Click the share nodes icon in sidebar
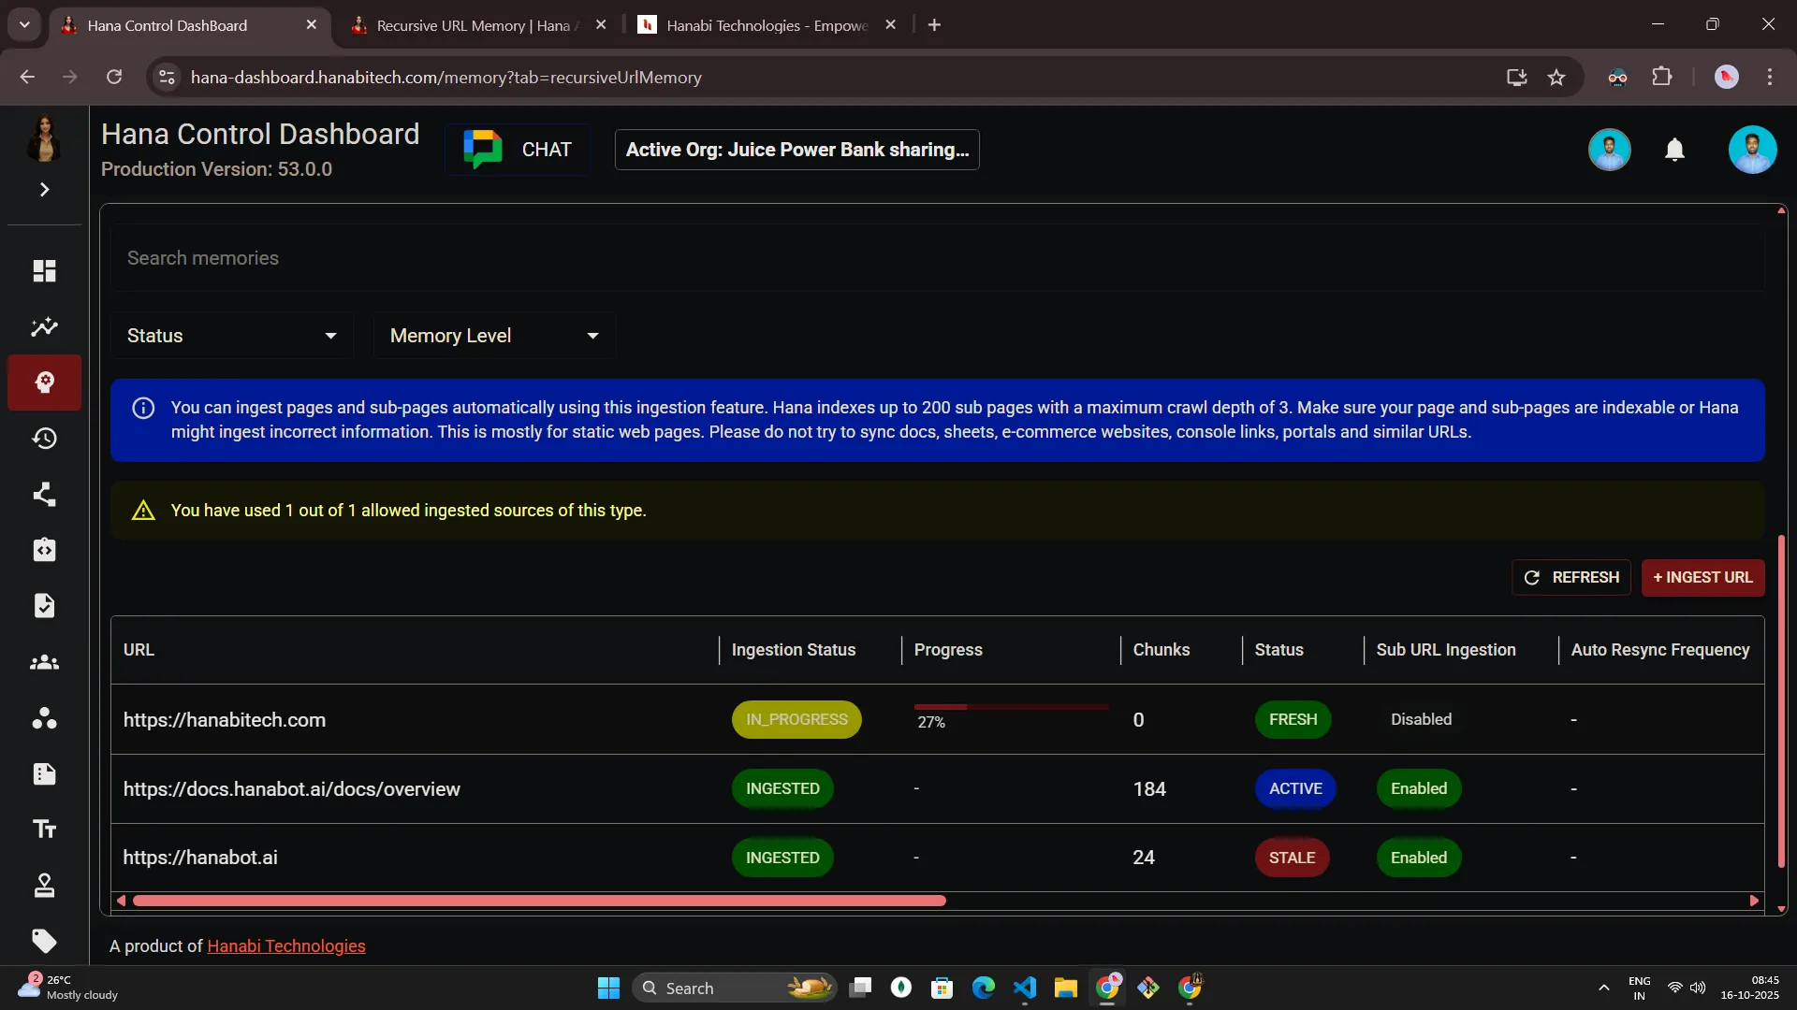The image size is (1797, 1010). [x=44, y=494]
